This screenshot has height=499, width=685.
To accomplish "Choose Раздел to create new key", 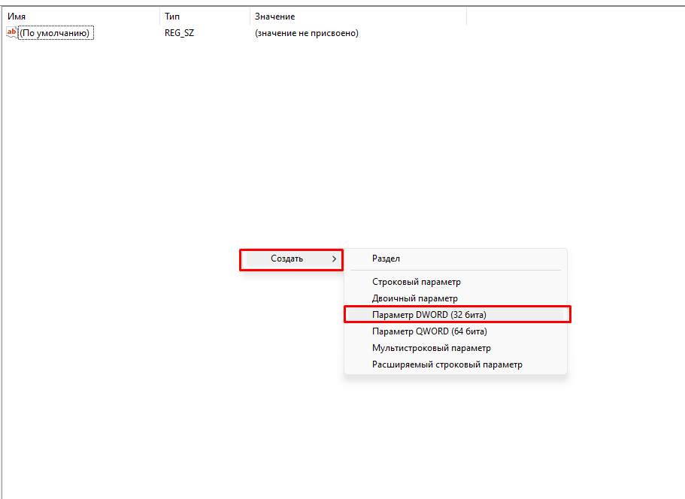I will tap(386, 259).
